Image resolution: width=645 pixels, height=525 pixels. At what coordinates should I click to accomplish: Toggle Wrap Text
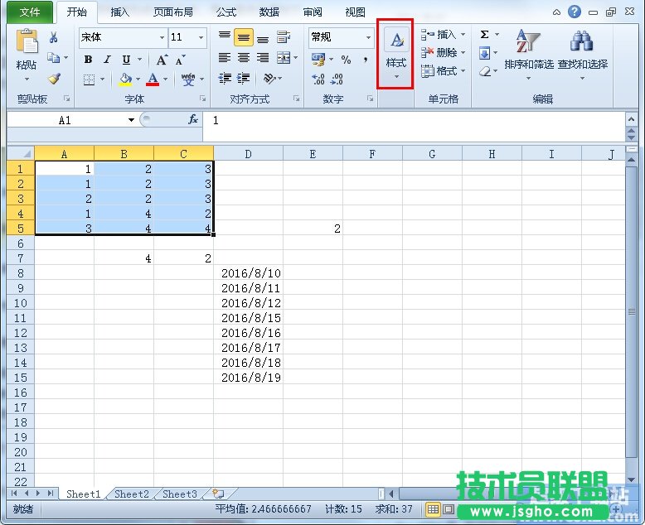click(x=284, y=37)
